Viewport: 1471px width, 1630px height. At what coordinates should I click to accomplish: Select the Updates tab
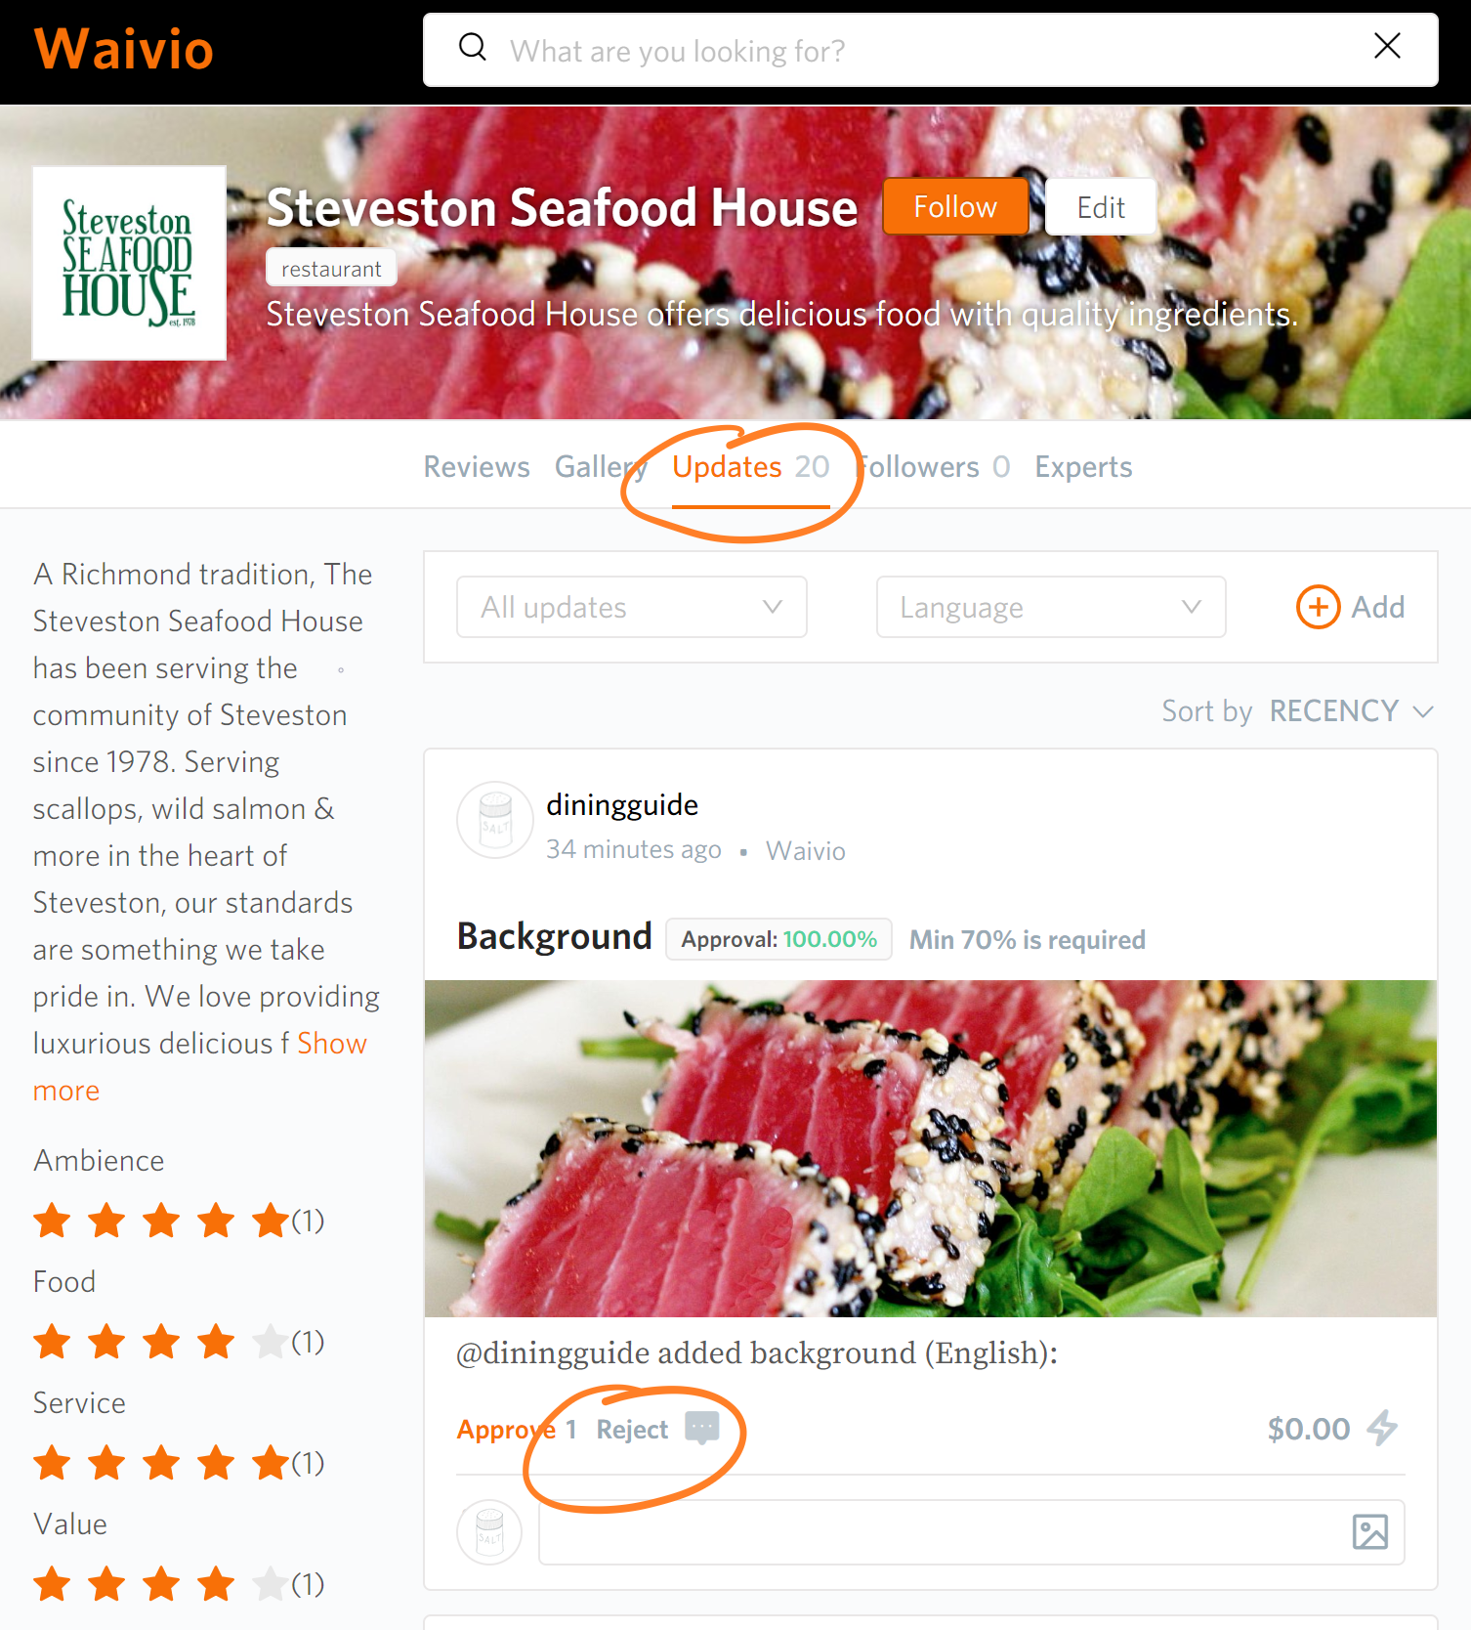point(750,467)
